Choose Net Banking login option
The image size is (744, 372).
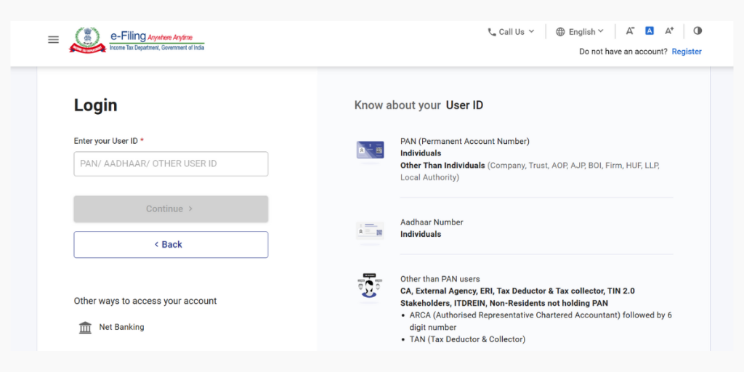point(121,327)
